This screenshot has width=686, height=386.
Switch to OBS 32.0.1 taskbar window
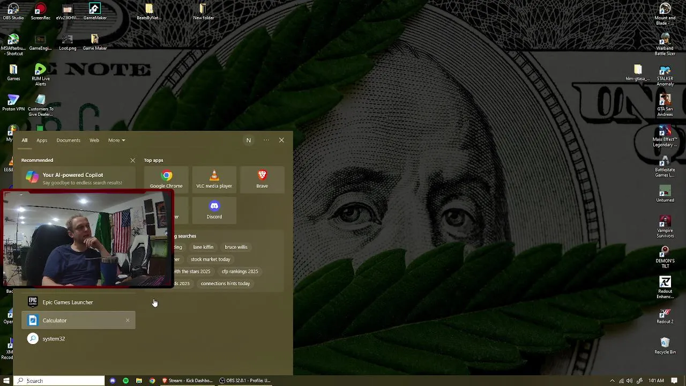tap(245, 381)
